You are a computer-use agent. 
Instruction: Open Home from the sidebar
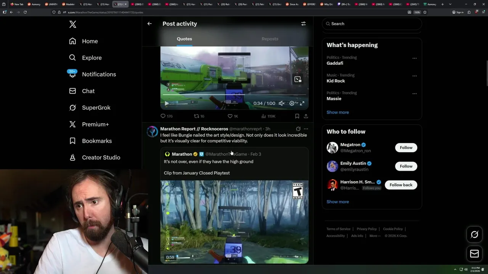(83, 41)
